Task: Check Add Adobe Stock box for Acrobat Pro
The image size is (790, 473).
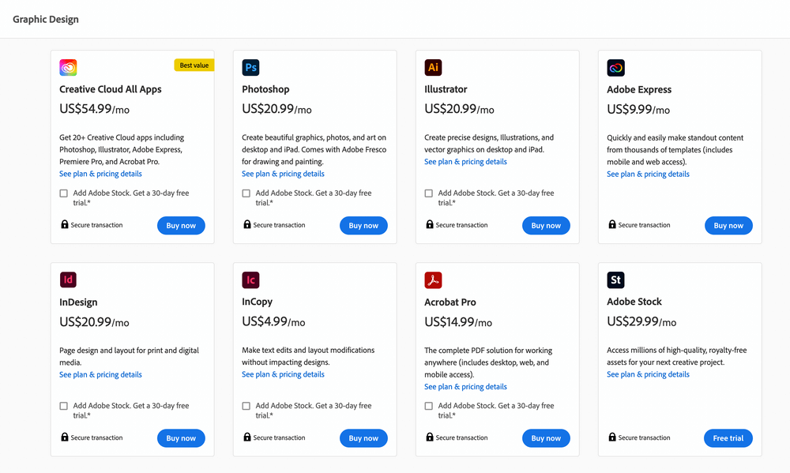Action: click(x=428, y=406)
